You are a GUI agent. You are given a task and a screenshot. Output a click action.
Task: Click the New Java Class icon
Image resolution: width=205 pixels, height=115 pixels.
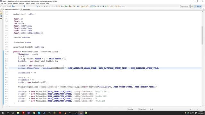[78, 6]
